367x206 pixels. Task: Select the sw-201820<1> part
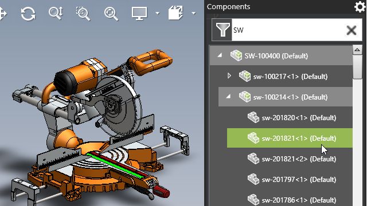290,117
